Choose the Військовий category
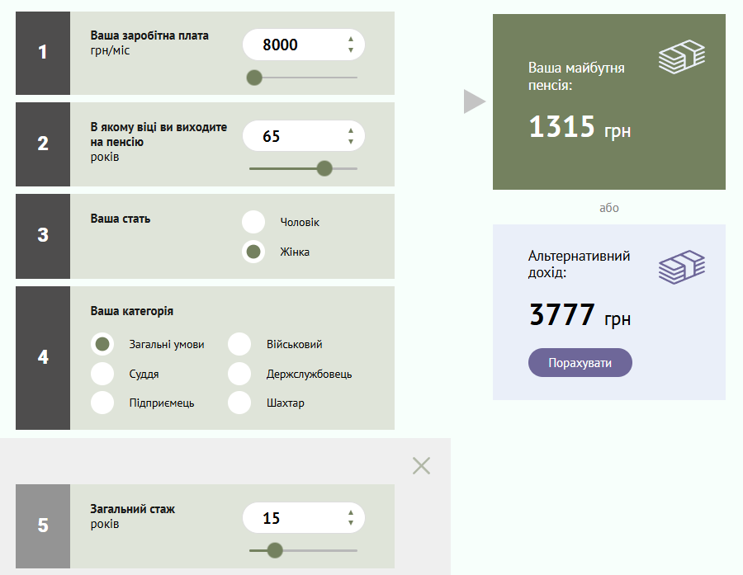743x575 pixels. (239, 344)
